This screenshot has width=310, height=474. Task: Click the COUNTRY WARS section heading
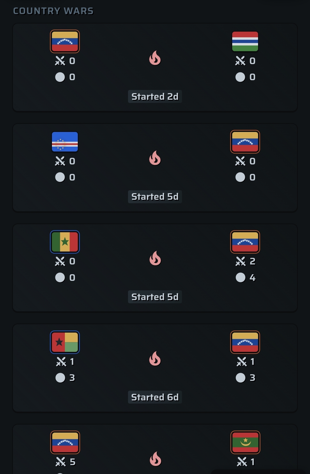coord(53,11)
